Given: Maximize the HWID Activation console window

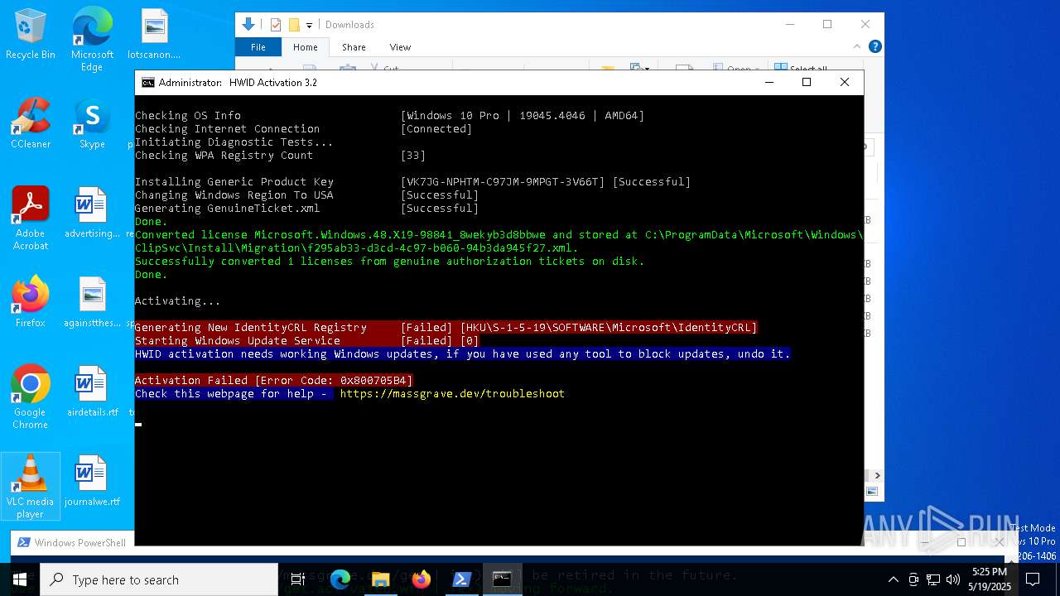Looking at the screenshot, I should point(807,82).
